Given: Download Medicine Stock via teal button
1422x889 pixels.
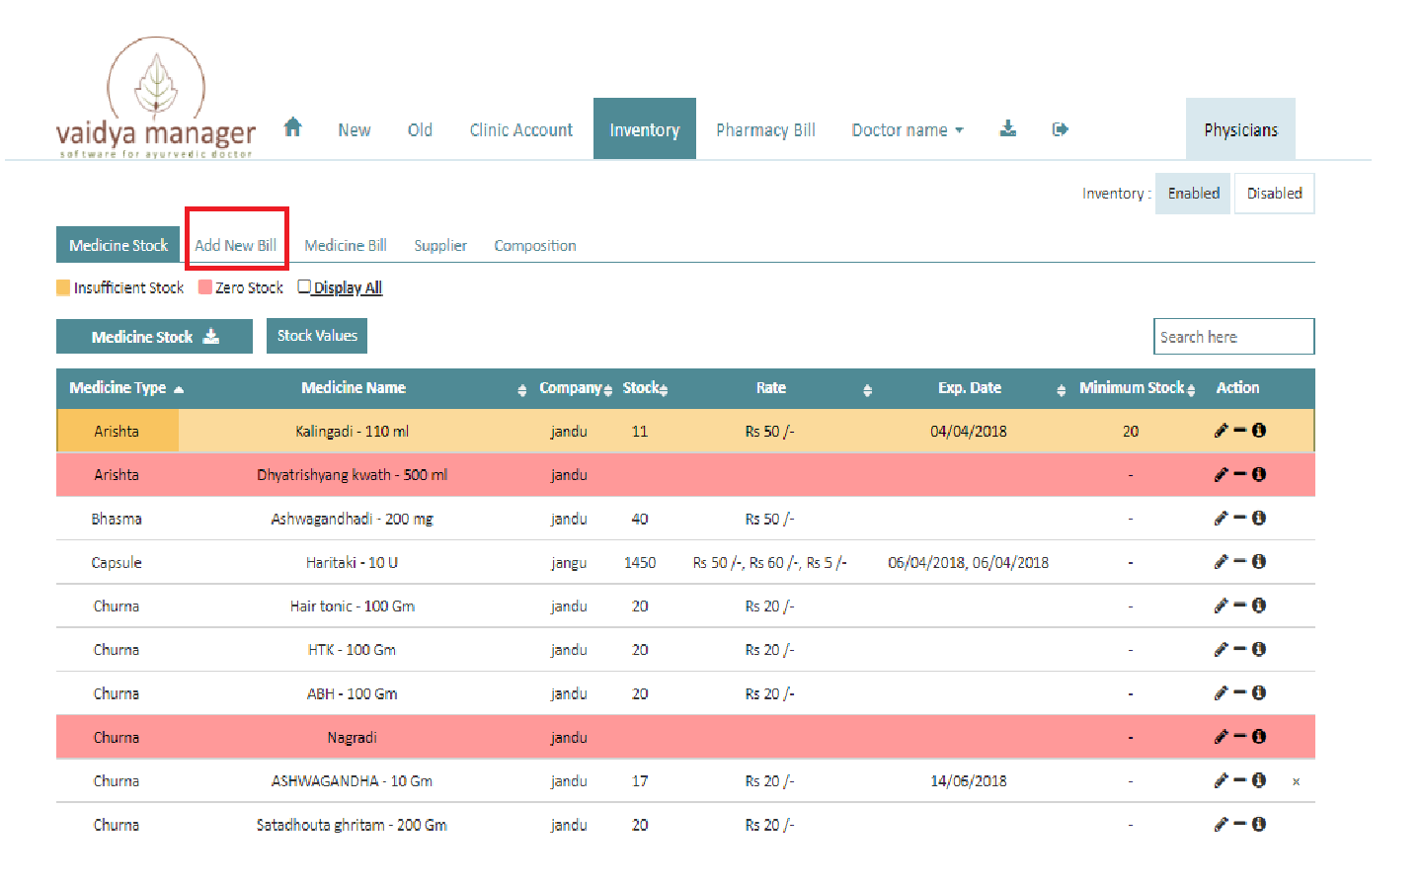Looking at the screenshot, I should click(154, 337).
